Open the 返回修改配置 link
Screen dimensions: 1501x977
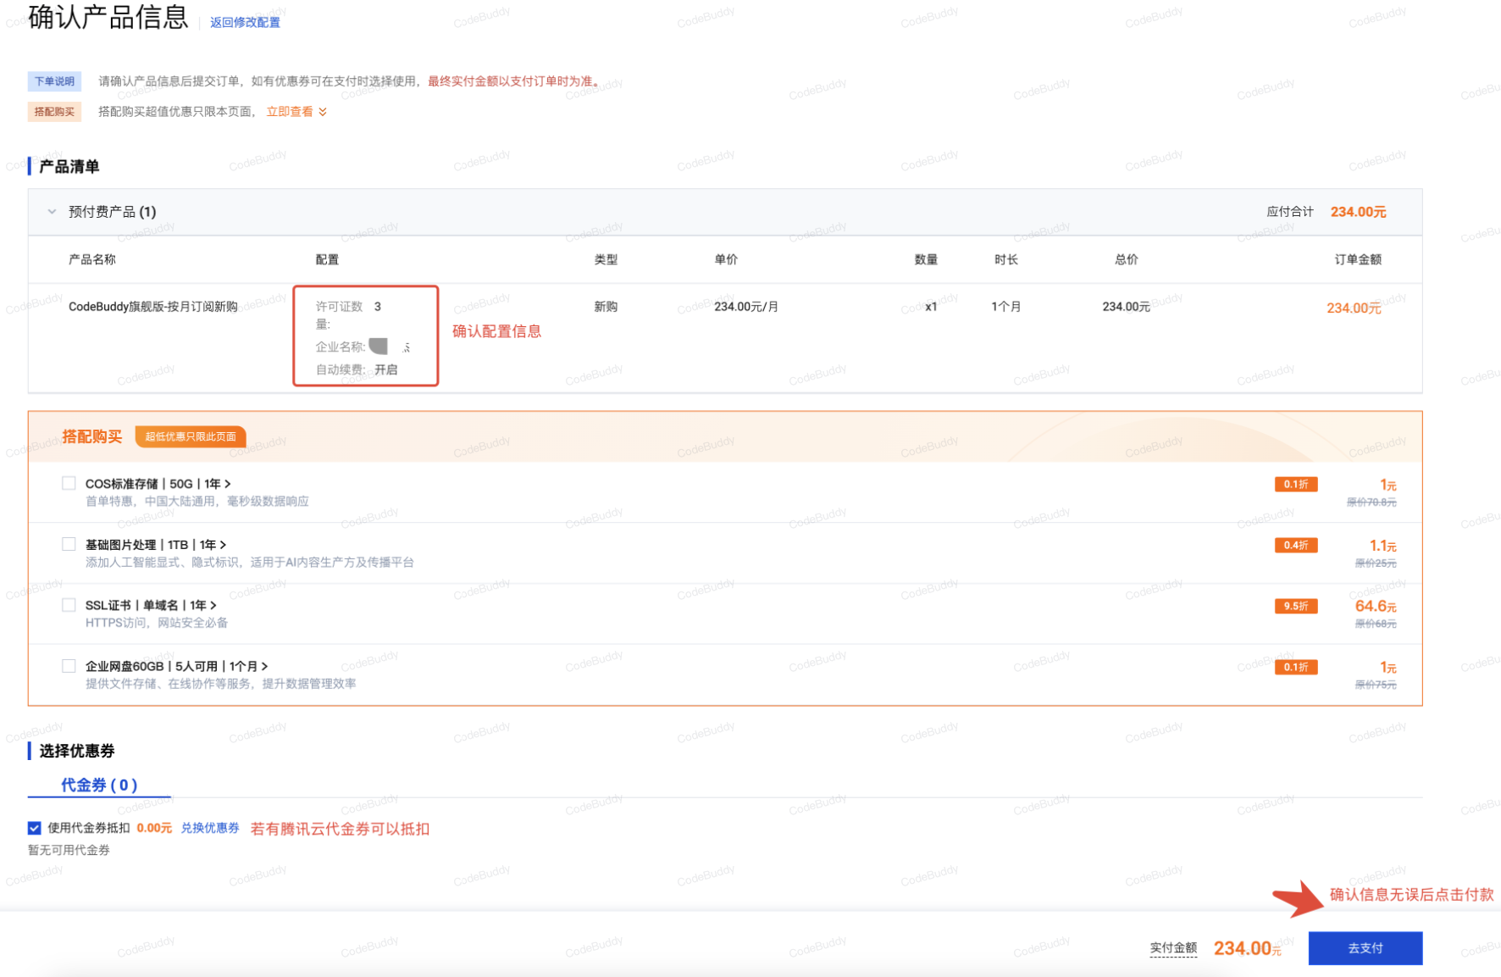245,23
